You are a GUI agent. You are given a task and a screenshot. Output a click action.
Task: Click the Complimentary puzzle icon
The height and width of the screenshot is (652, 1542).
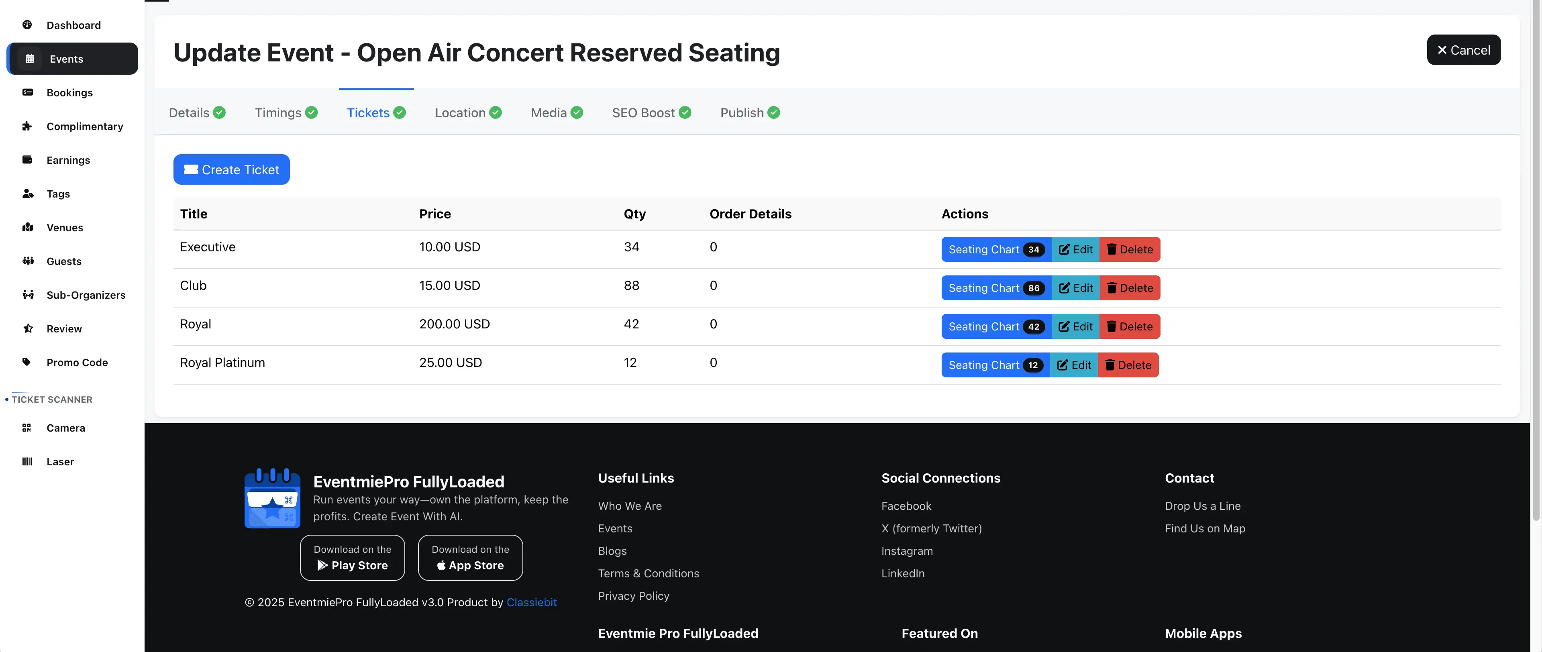coord(28,126)
